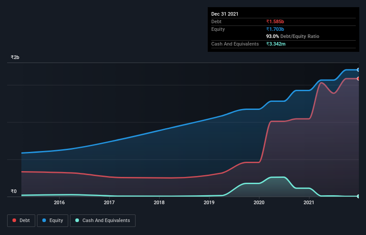Click the ₹0 y-axis label
366x235 pixels.
click(x=14, y=191)
